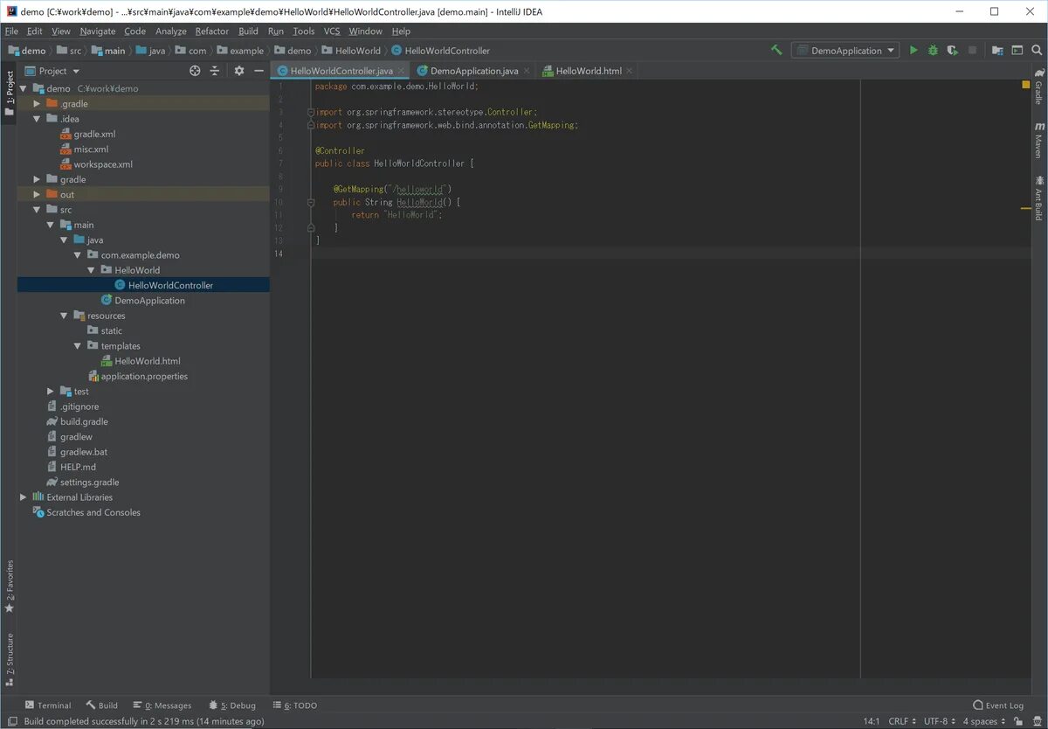Click the 14:1 cursor position status item
The image size is (1048, 729).
pos(872,721)
